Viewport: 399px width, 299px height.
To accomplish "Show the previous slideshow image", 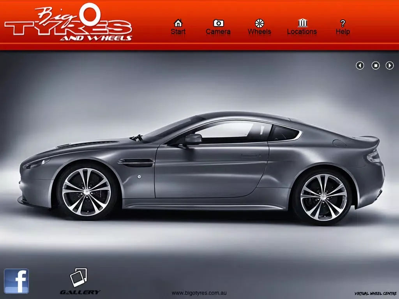I will [x=360, y=65].
